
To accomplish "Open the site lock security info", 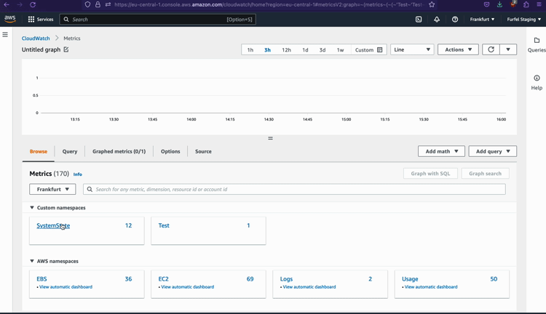I will [x=98, y=4].
